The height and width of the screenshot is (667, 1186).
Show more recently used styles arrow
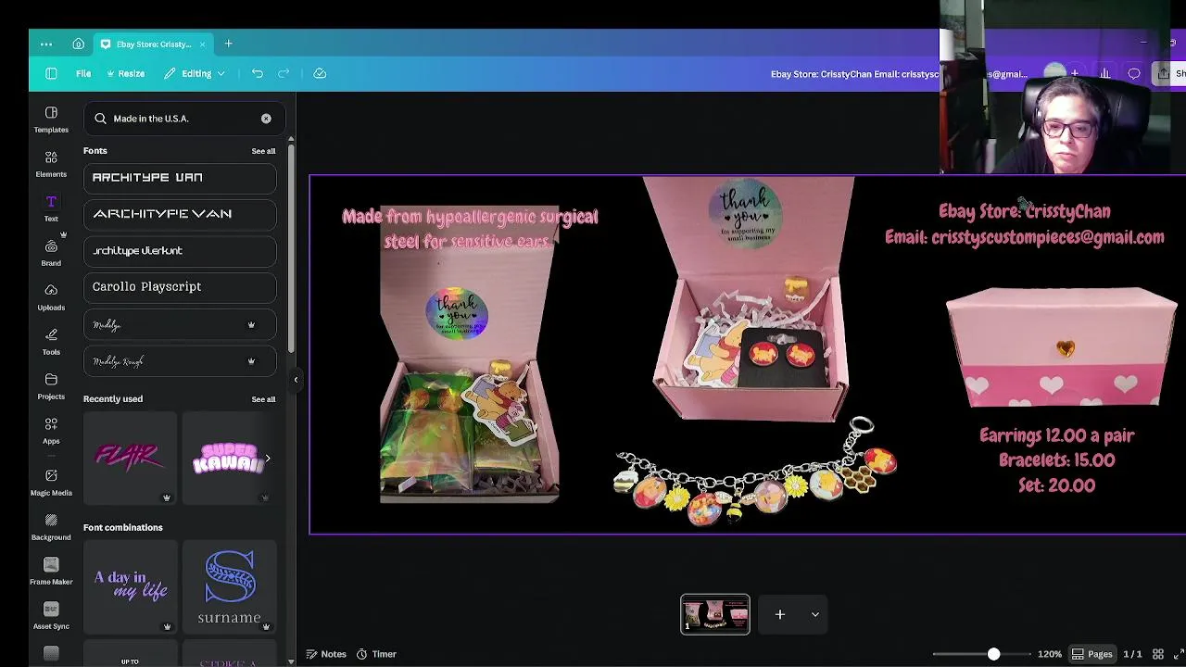(x=268, y=458)
